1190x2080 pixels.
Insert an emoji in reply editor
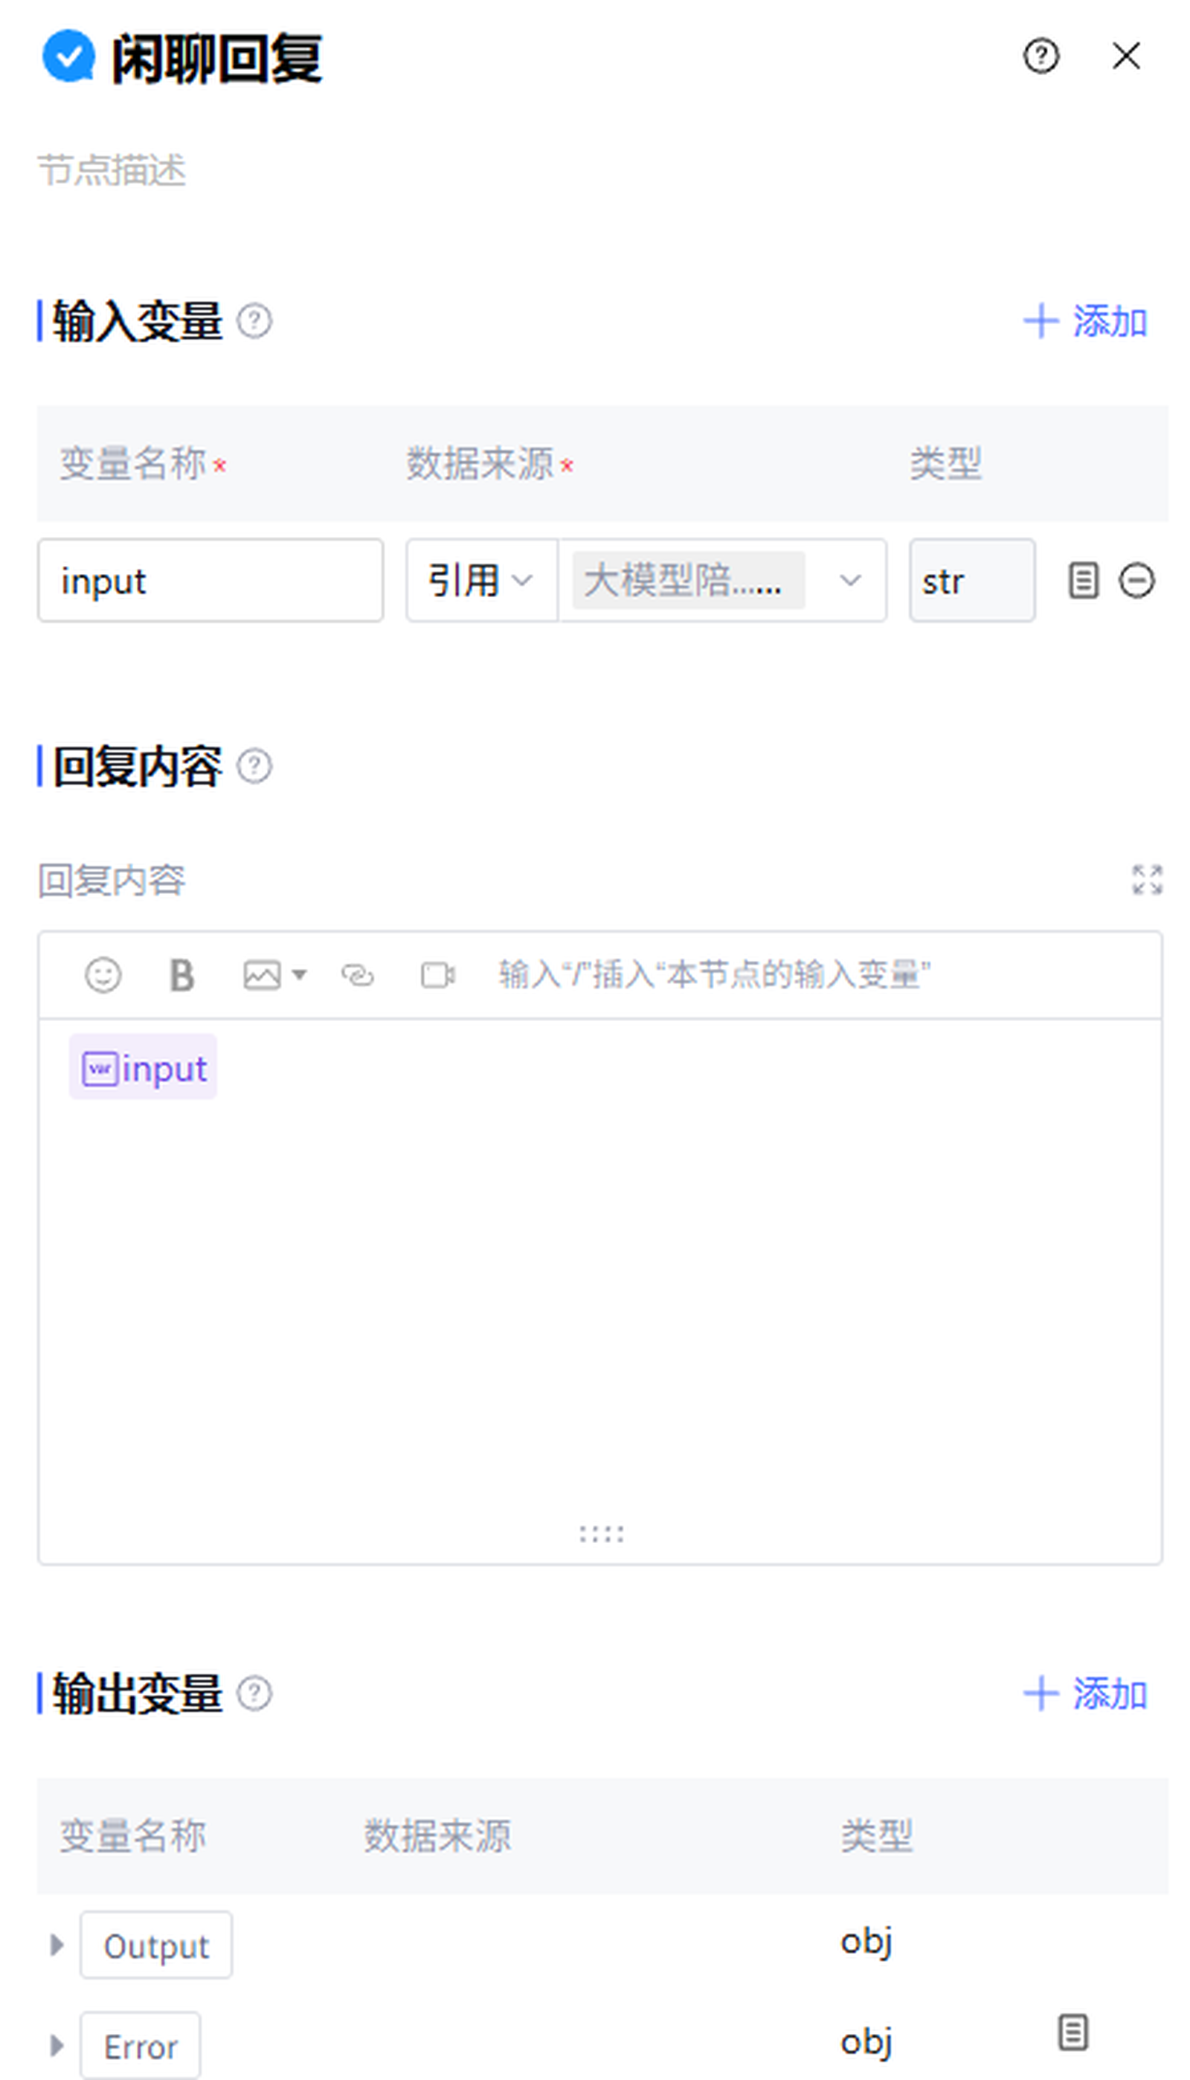pyautogui.click(x=103, y=975)
